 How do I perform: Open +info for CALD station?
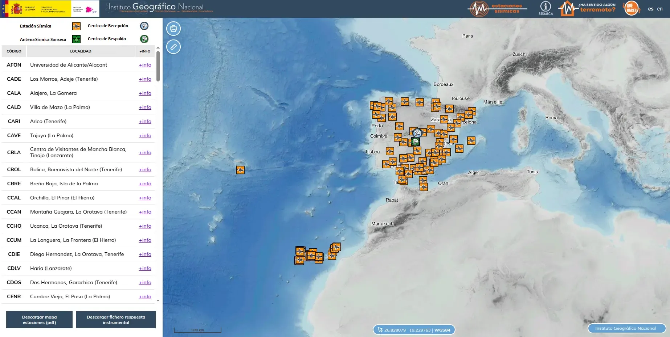(x=145, y=108)
